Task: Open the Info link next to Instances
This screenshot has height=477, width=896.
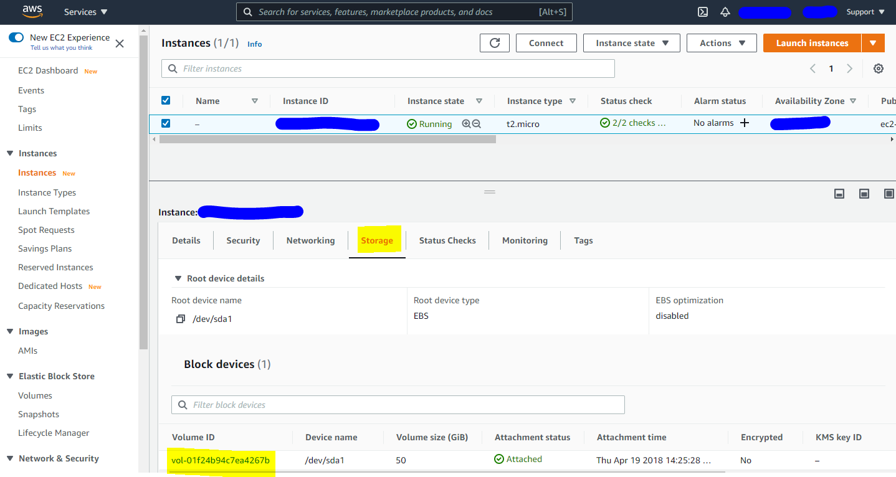Action: [254, 44]
